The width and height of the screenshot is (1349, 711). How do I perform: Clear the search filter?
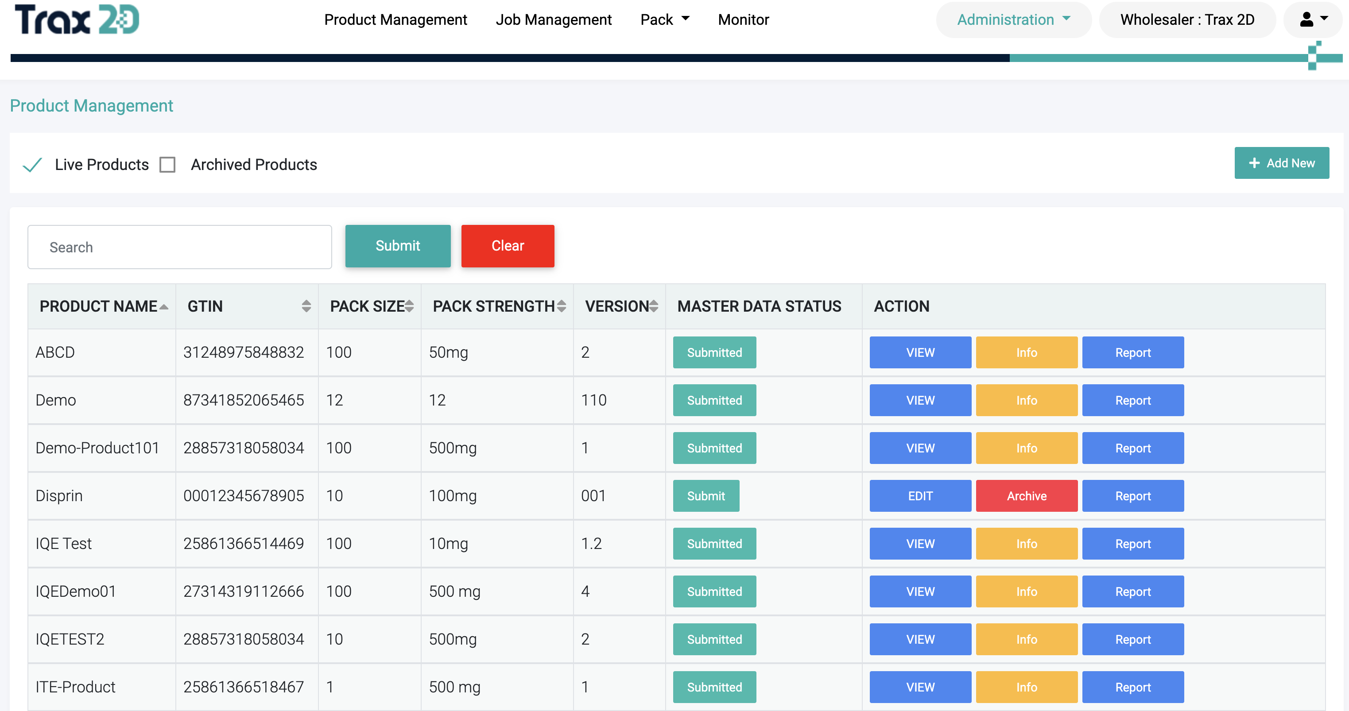(x=508, y=246)
